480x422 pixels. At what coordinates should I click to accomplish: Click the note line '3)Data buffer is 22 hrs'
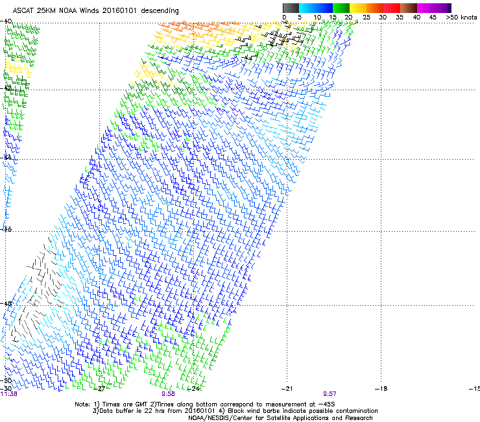(235, 411)
